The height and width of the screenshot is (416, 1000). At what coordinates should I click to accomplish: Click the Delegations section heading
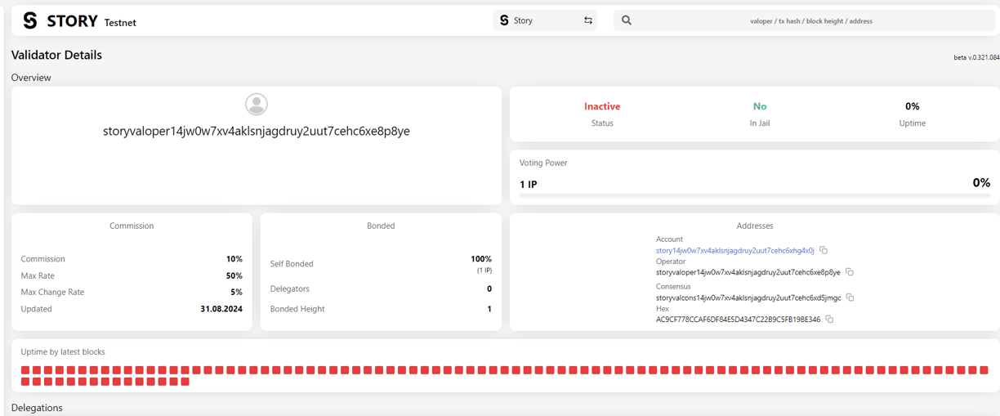click(x=37, y=408)
